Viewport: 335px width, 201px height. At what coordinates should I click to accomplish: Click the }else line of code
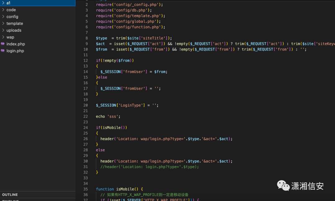tap(101, 77)
